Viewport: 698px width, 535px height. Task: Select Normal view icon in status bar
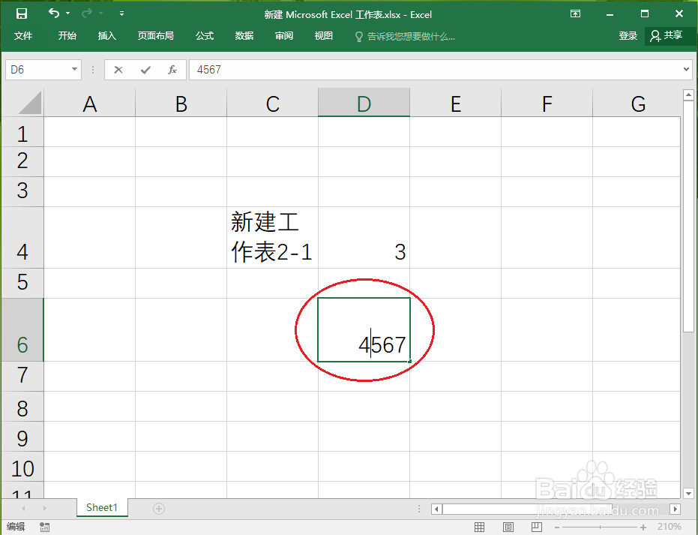pos(480,527)
